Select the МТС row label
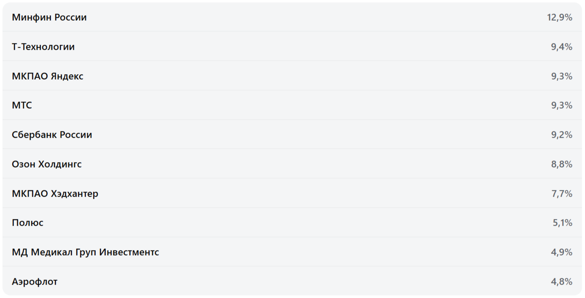This screenshot has width=585, height=298. 22,105
